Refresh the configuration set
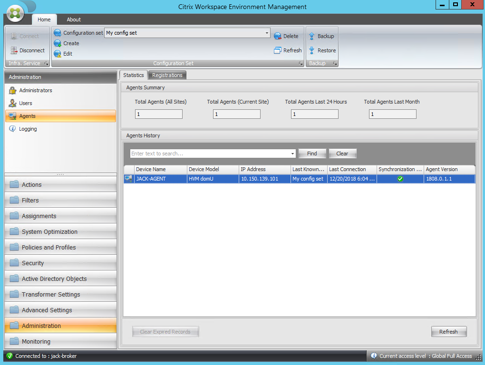Screen dimensions: 485x365 [x=288, y=50]
